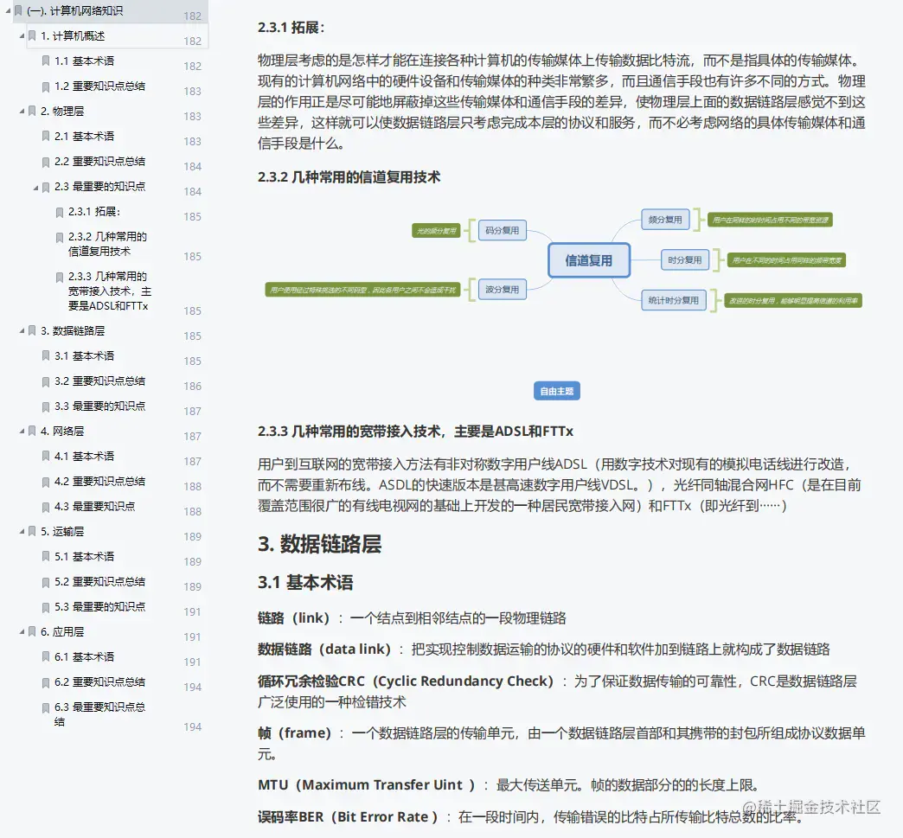Click the "自由主题" node in the diagram

point(558,390)
